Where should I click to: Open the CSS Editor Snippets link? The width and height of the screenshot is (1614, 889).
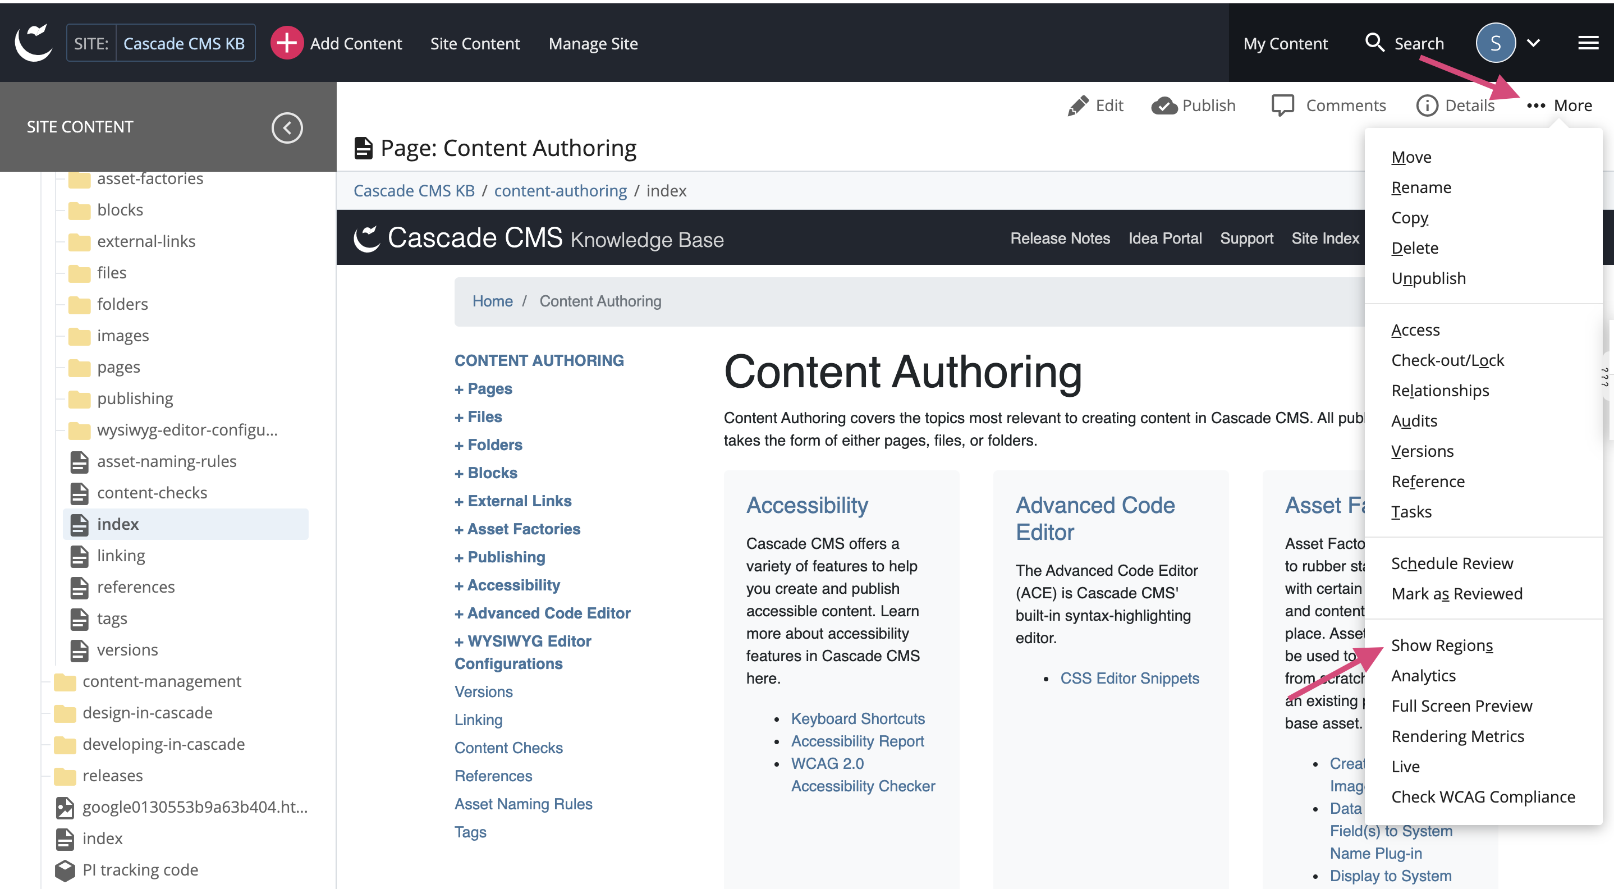coord(1129,678)
